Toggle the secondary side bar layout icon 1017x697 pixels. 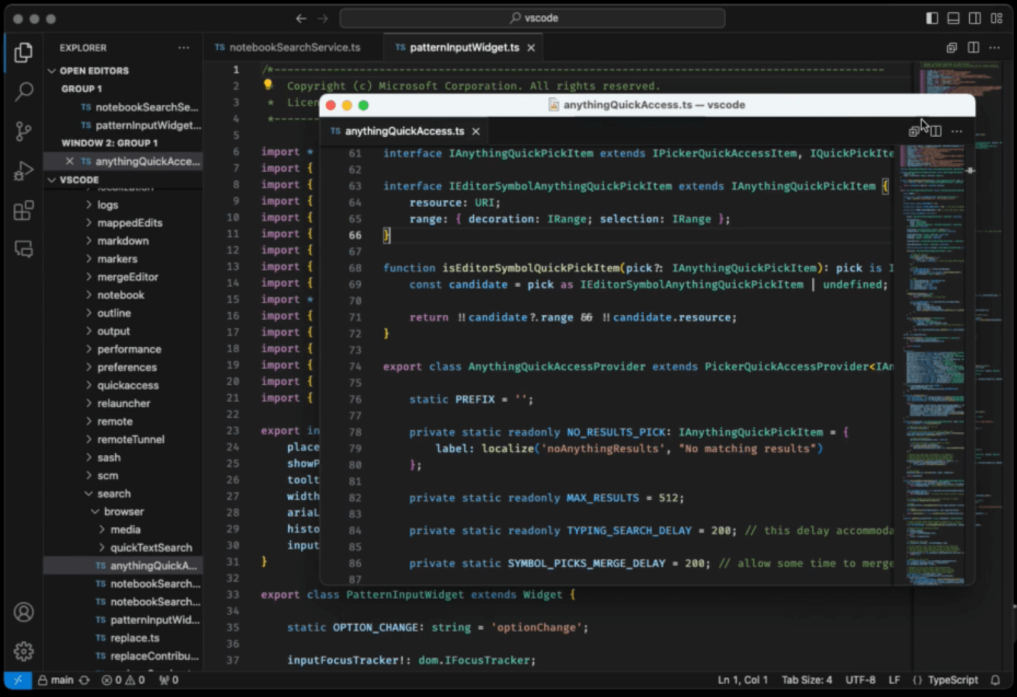click(975, 18)
